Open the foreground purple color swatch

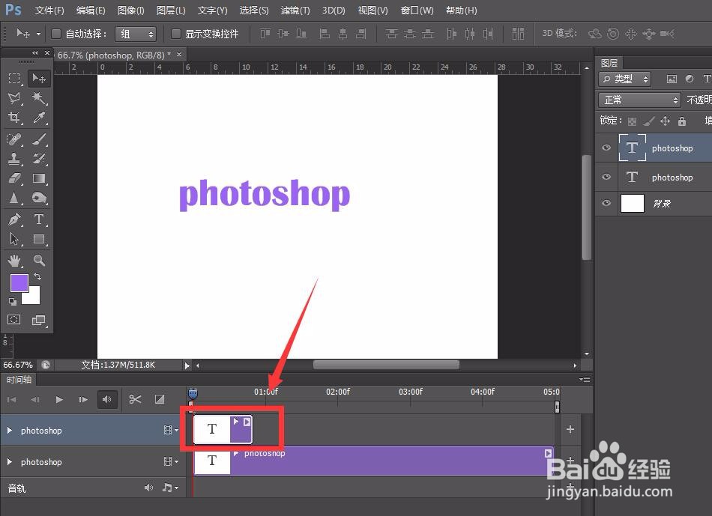[19, 283]
